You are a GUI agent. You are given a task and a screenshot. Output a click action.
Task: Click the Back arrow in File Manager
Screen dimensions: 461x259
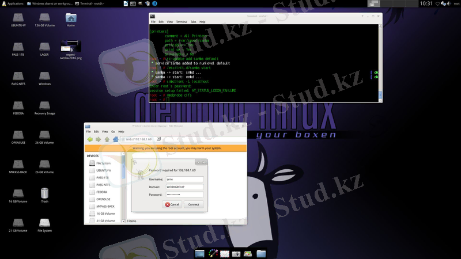pyautogui.click(x=90, y=139)
